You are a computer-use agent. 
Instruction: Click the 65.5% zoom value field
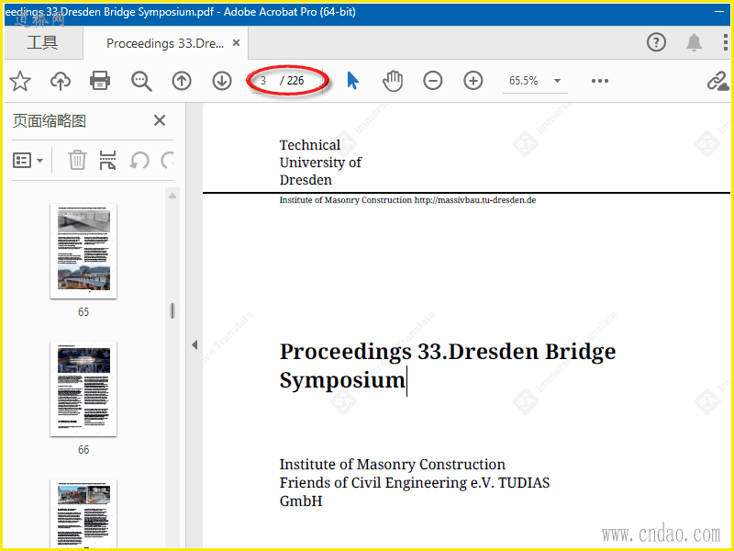click(524, 81)
